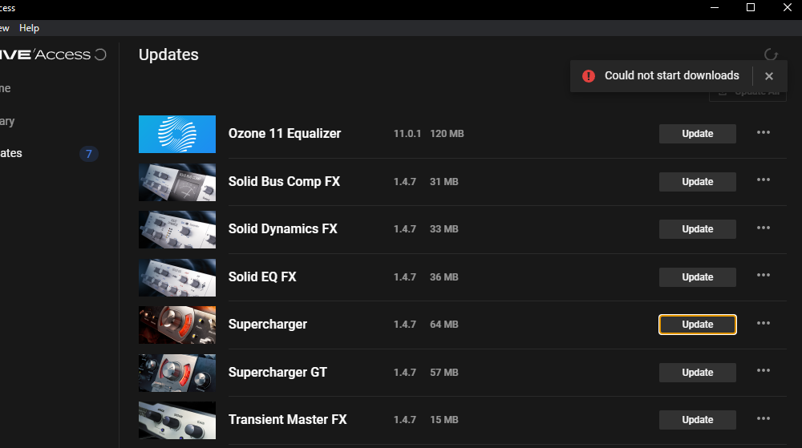The height and width of the screenshot is (448, 802).
Task: Update Supercharger GT
Action: pyautogui.click(x=697, y=373)
